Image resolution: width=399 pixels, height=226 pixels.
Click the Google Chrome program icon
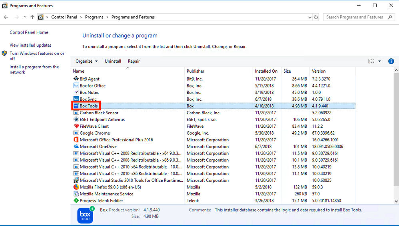[76, 133]
